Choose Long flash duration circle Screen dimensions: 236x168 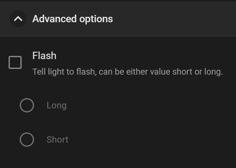click(27, 105)
